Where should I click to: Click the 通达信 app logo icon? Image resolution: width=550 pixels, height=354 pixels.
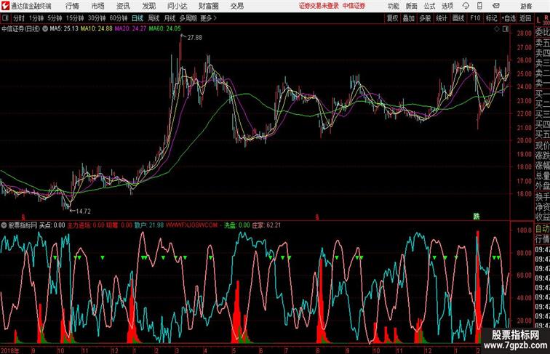[5, 6]
